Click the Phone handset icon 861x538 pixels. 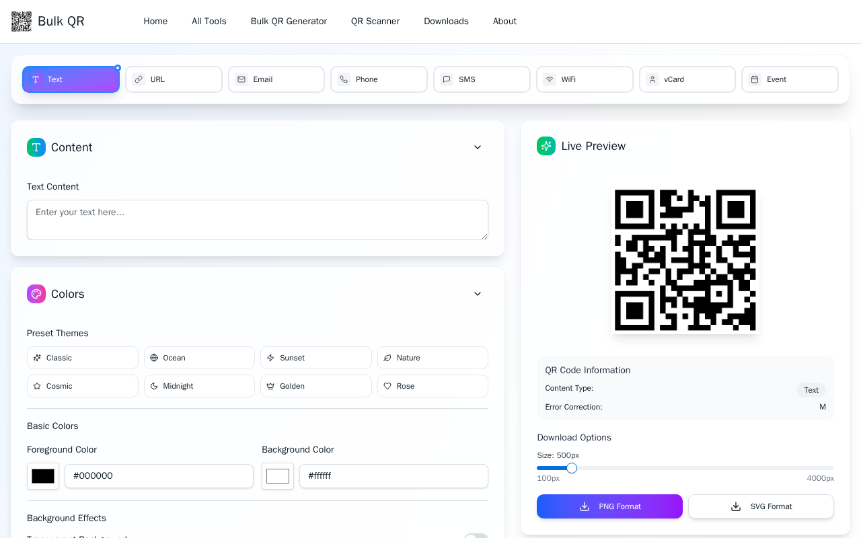[x=344, y=79]
